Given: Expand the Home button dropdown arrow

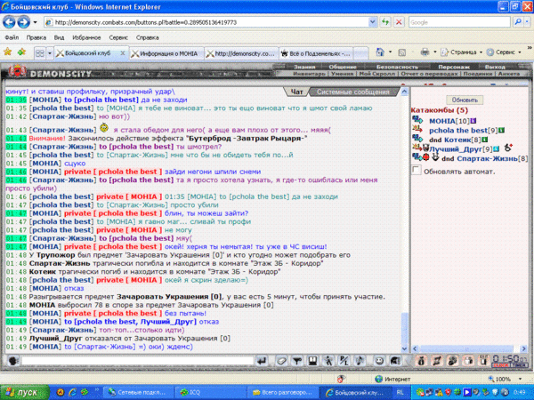Looking at the screenshot, I should 390,52.
